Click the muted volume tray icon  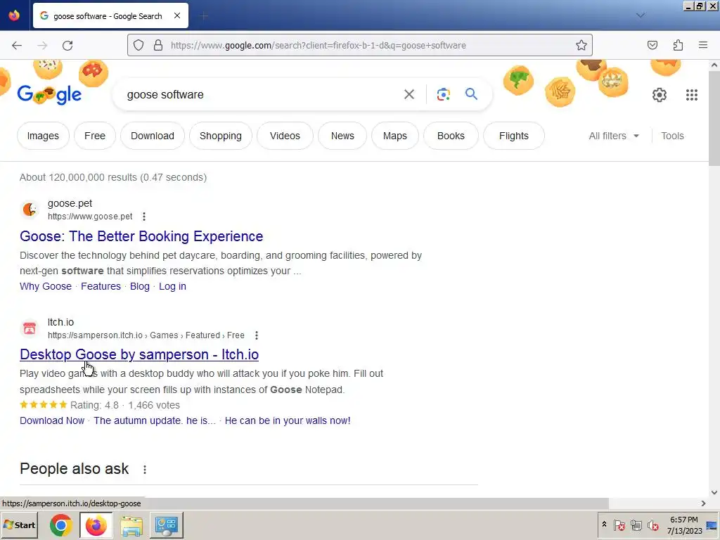pos(652,525)
